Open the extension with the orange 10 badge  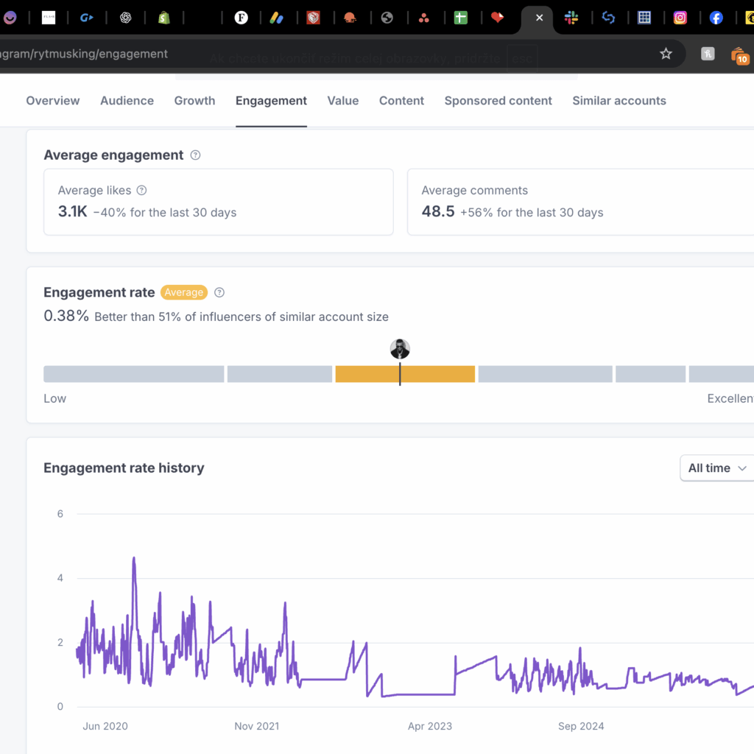(739, 54)
